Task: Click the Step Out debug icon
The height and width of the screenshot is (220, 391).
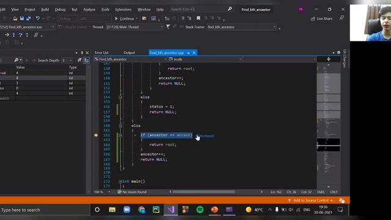Action: [x=27, y=35]
